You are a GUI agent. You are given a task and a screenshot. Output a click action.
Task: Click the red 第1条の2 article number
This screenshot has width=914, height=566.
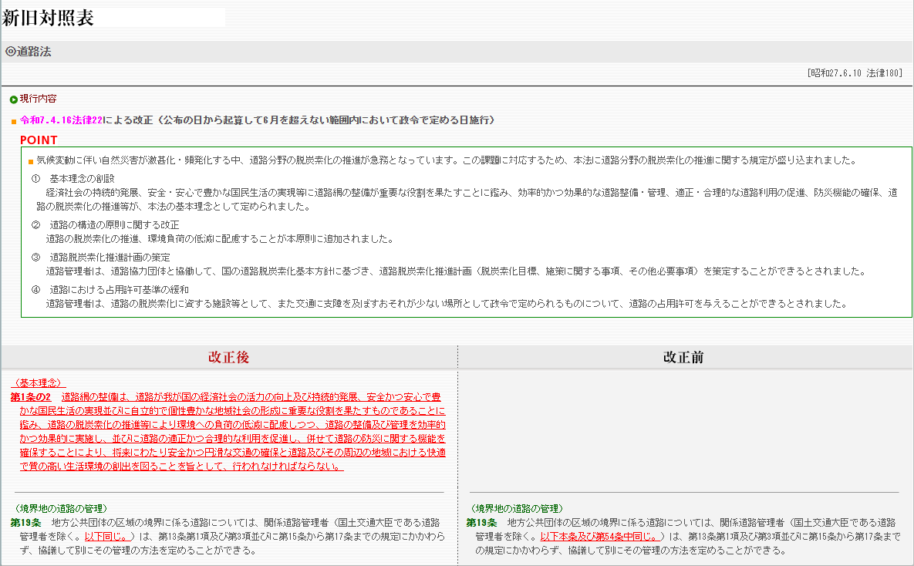coord(30,397)
